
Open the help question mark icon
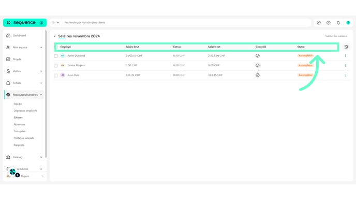coord(348,23)
